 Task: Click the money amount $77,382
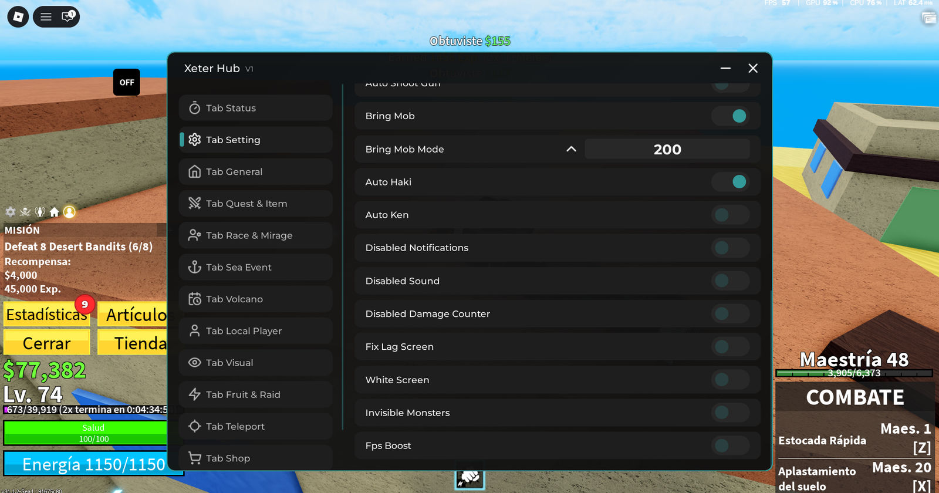tap(45, 370)
